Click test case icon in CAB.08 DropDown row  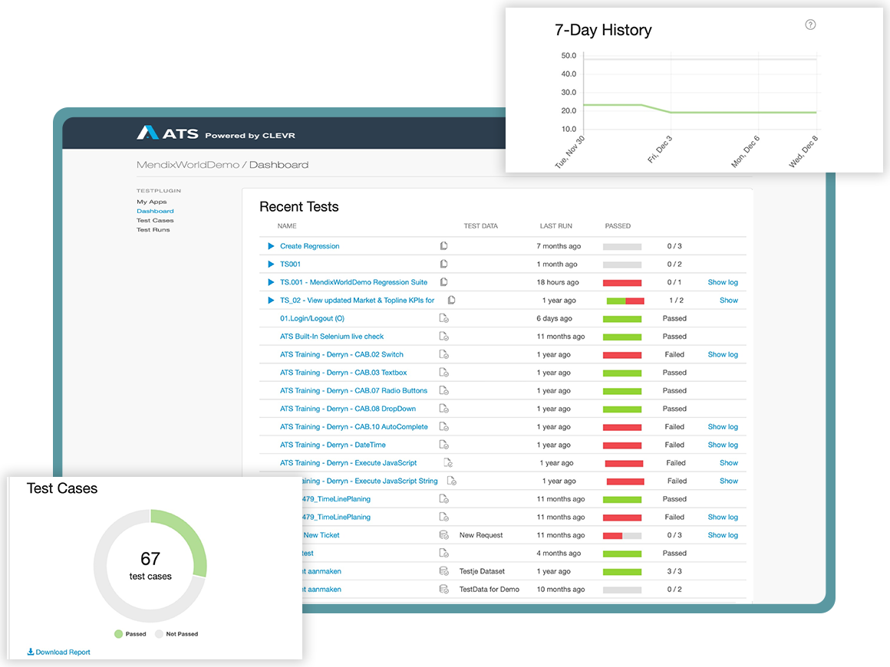444,409
